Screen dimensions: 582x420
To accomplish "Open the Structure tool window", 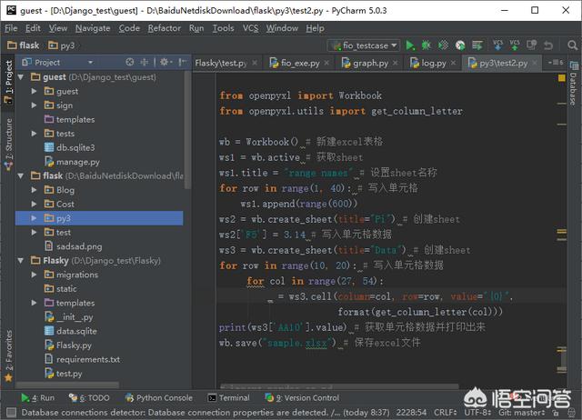I will (8, 144).
